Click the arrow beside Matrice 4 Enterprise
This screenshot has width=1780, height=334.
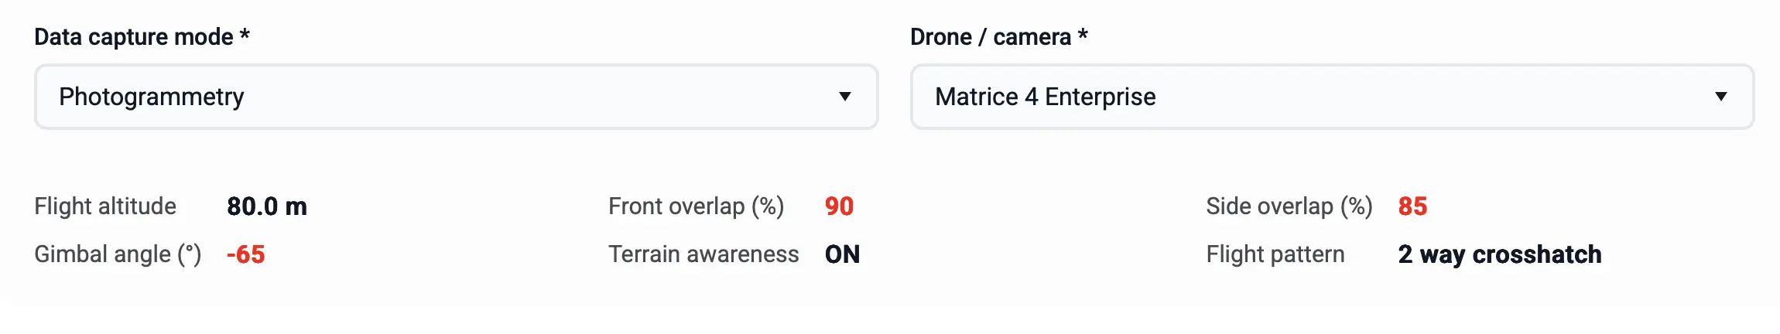[1721, 97]
